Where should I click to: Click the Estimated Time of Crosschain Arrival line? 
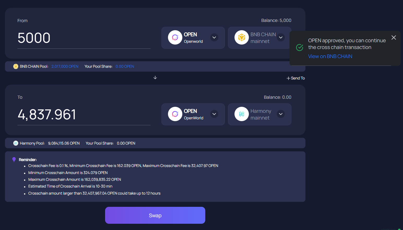pos(70,186)
